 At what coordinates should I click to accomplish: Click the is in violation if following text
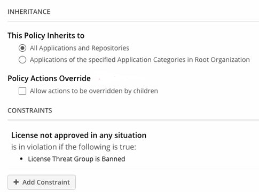coord(74,147)
